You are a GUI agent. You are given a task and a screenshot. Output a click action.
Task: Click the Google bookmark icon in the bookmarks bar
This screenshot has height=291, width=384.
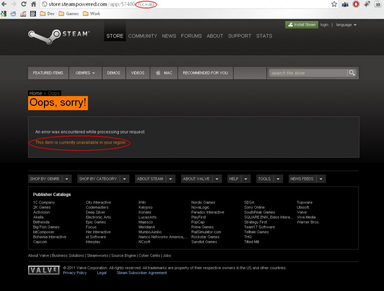4,14
